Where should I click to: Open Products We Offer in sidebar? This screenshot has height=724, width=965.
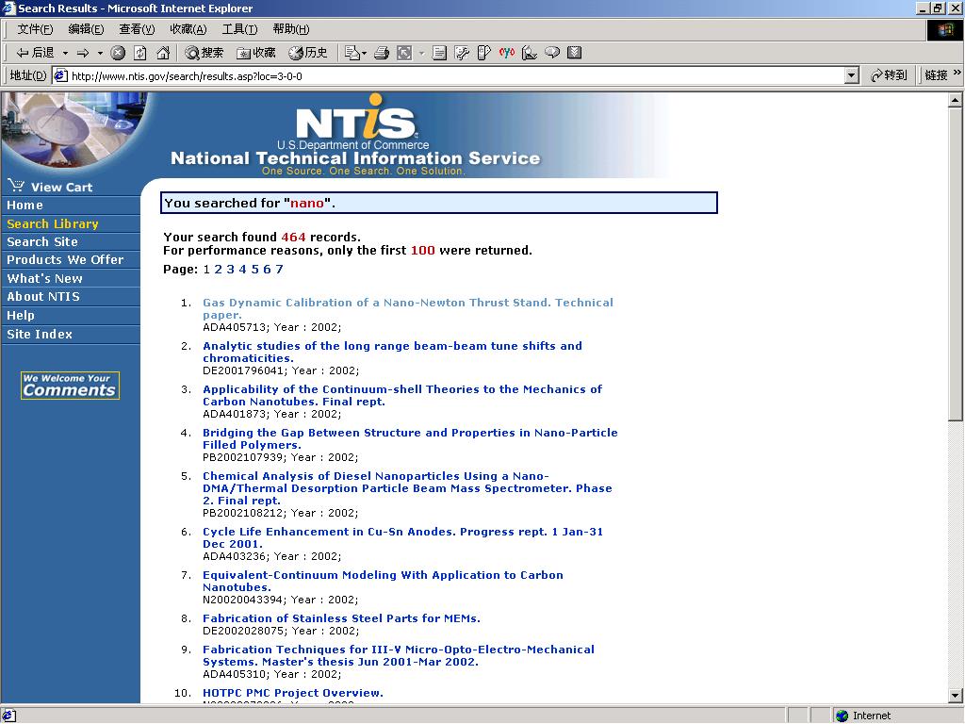click(x=65, y=260)
